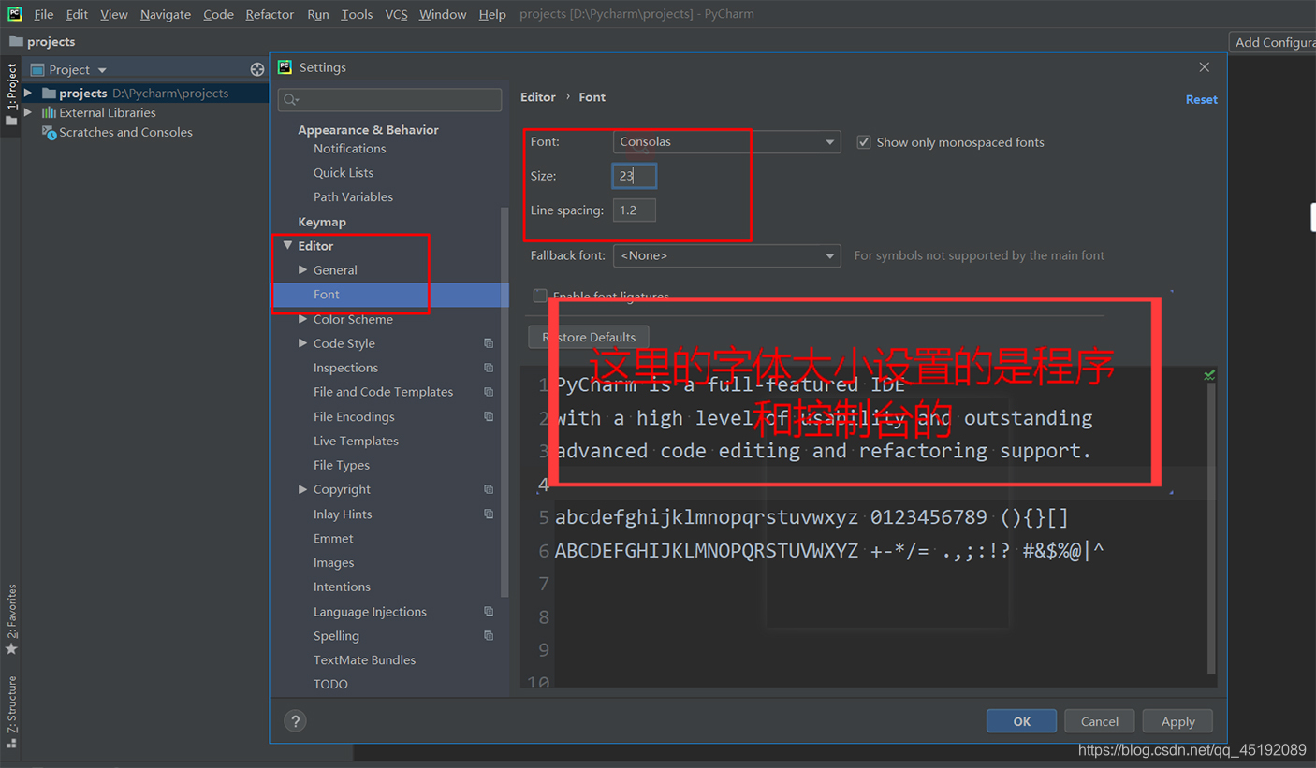Select Intentions in settings tree

click(342, 587)
